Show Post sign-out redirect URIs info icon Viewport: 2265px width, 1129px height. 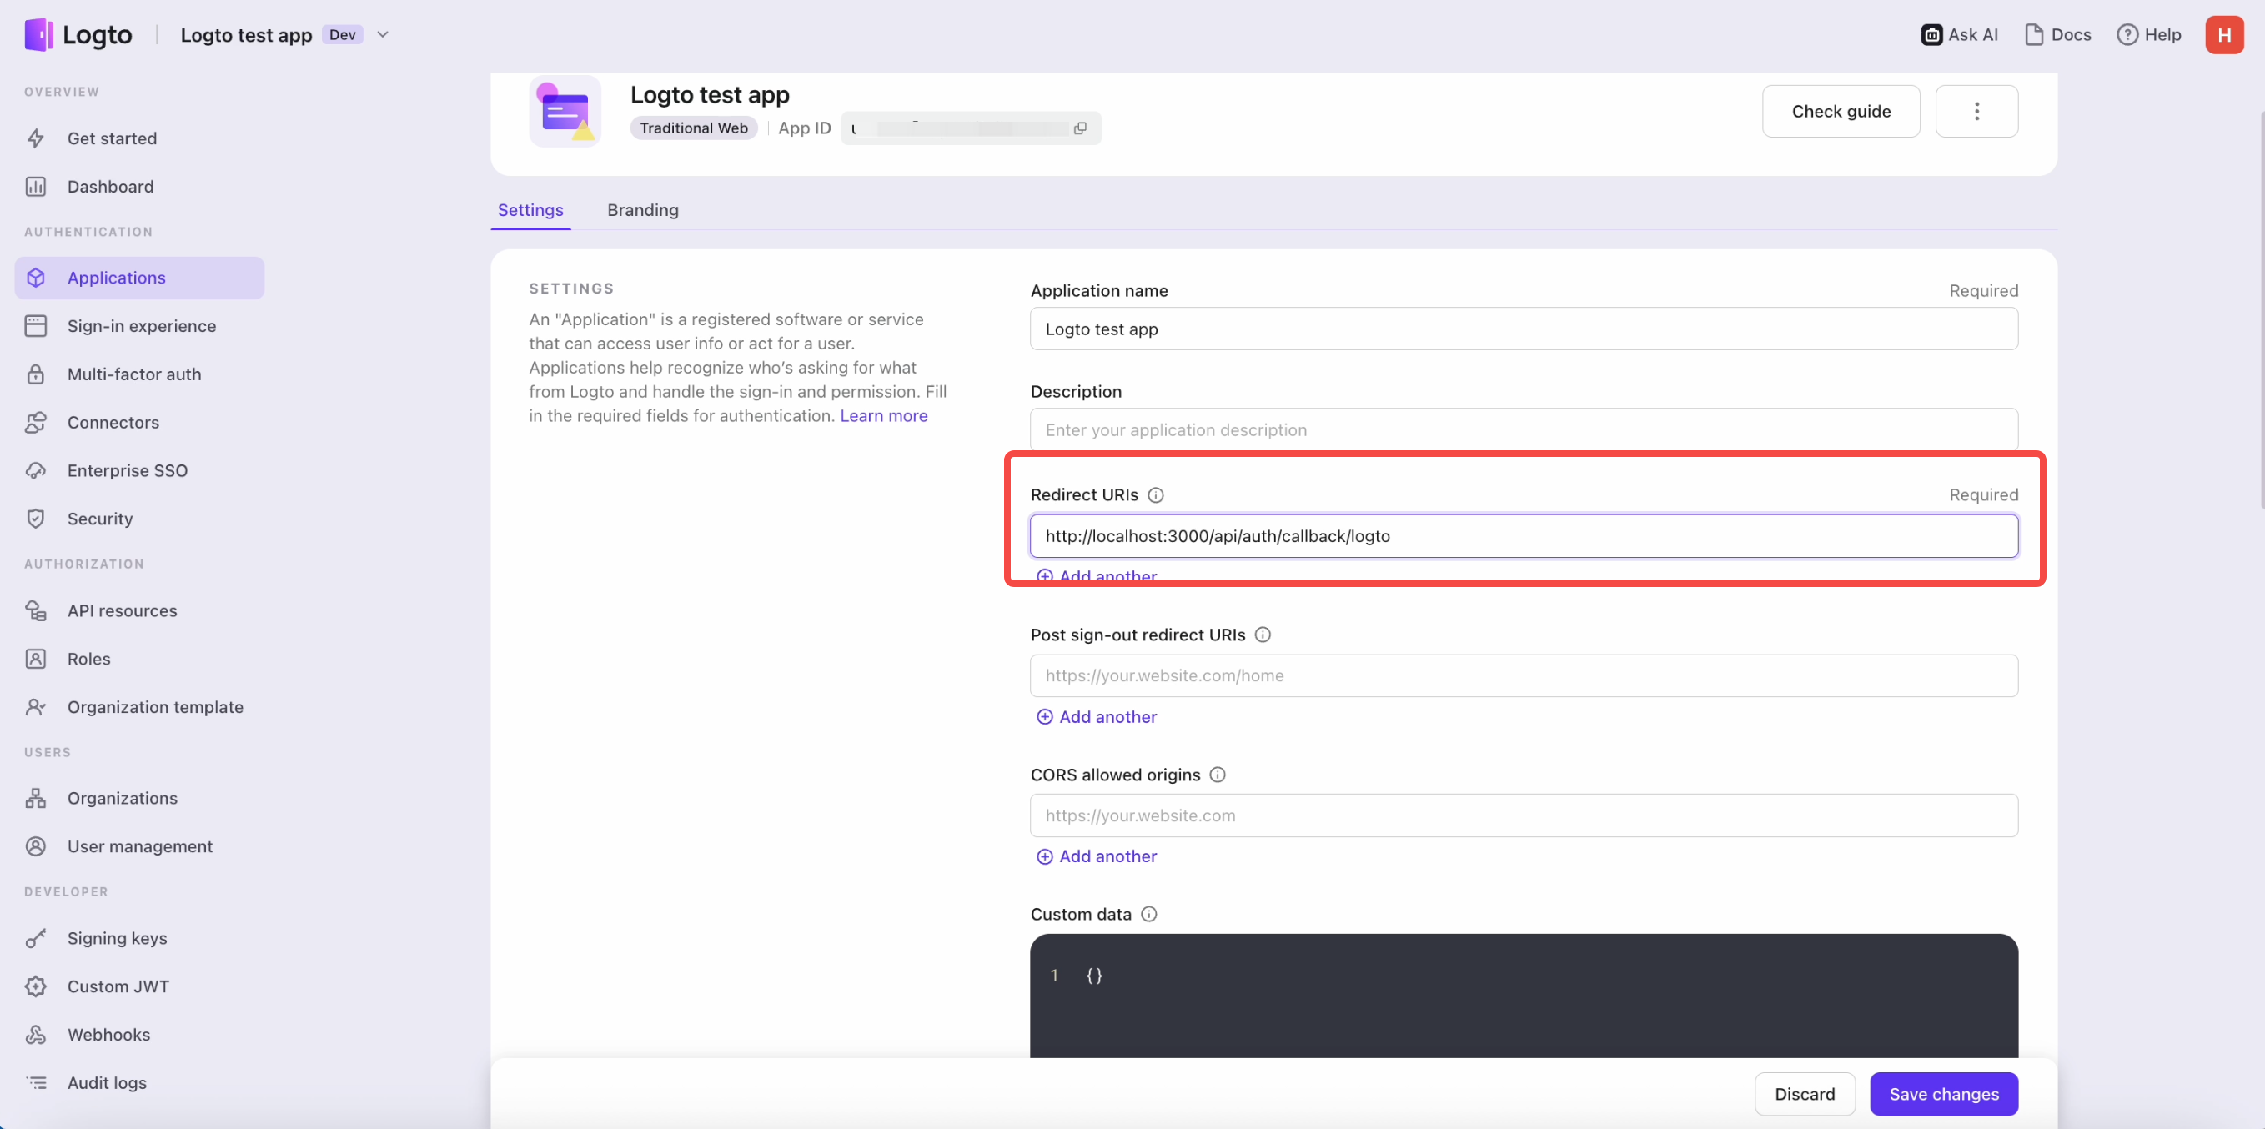pos(1263,635)
